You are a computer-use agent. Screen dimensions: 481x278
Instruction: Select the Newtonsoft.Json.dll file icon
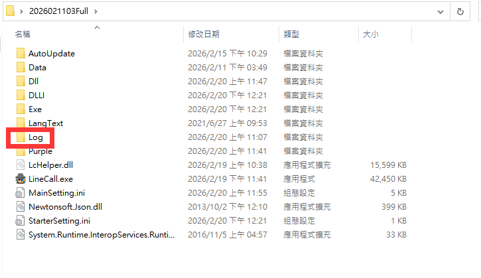(21, 207)
